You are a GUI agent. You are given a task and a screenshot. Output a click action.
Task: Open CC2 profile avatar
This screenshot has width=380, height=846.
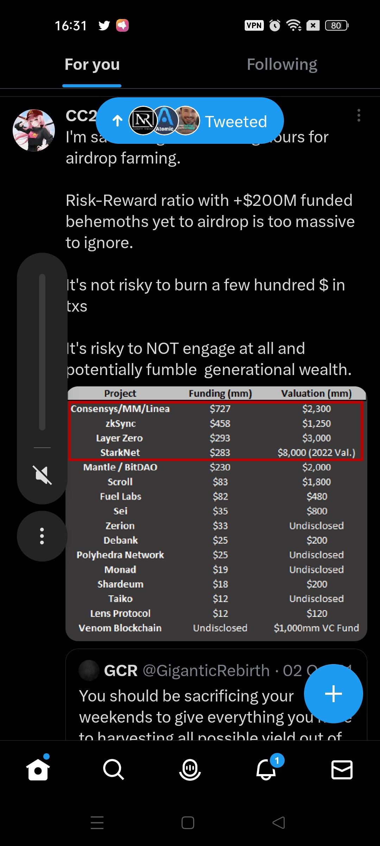pos(34,130)
